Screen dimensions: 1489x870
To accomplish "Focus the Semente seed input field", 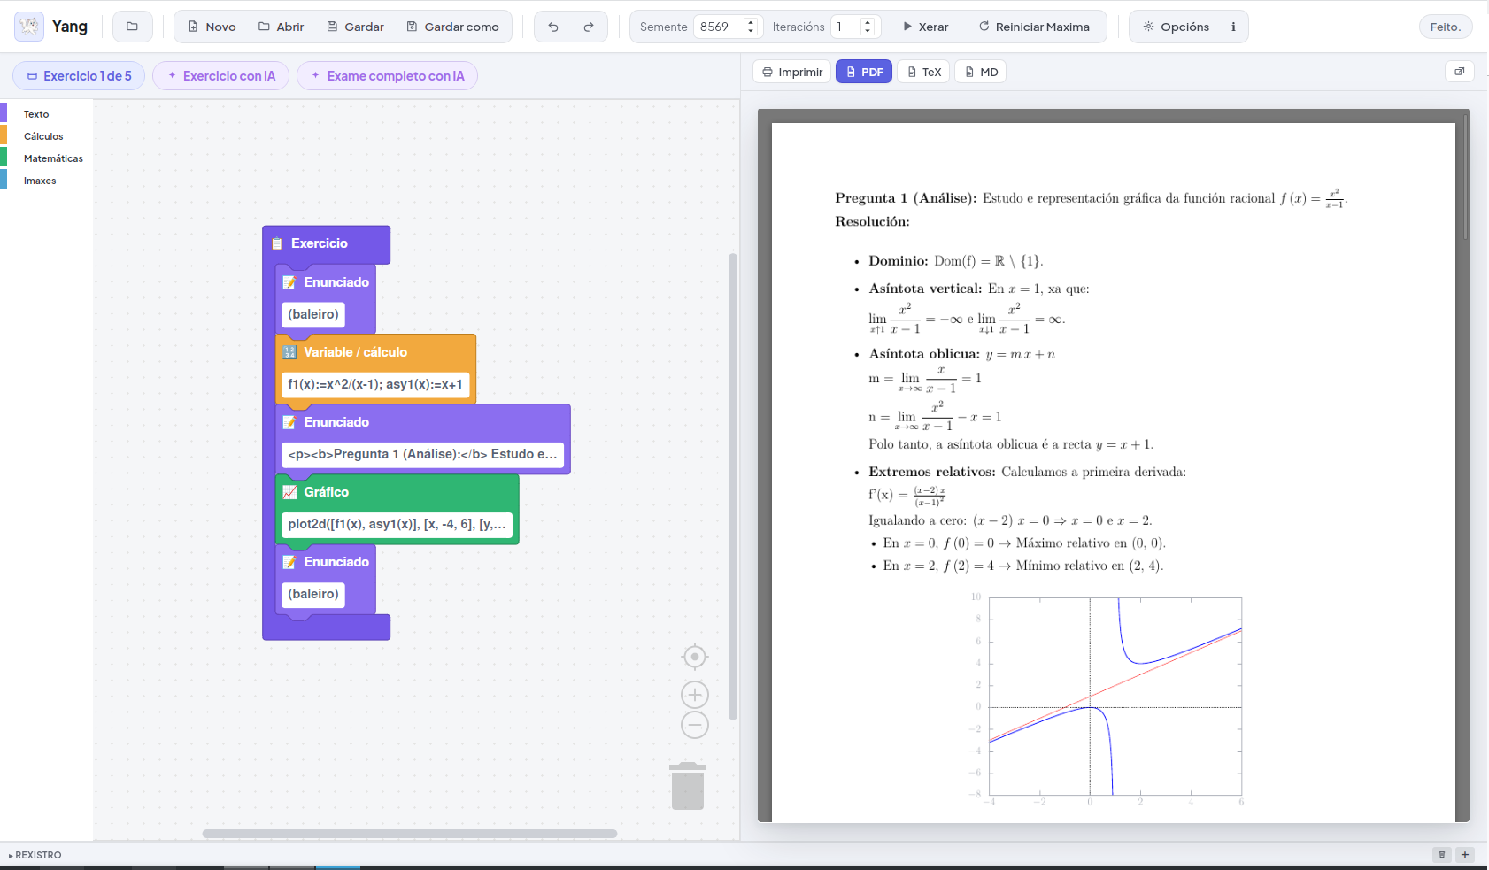I will click(x=720, y=27).
